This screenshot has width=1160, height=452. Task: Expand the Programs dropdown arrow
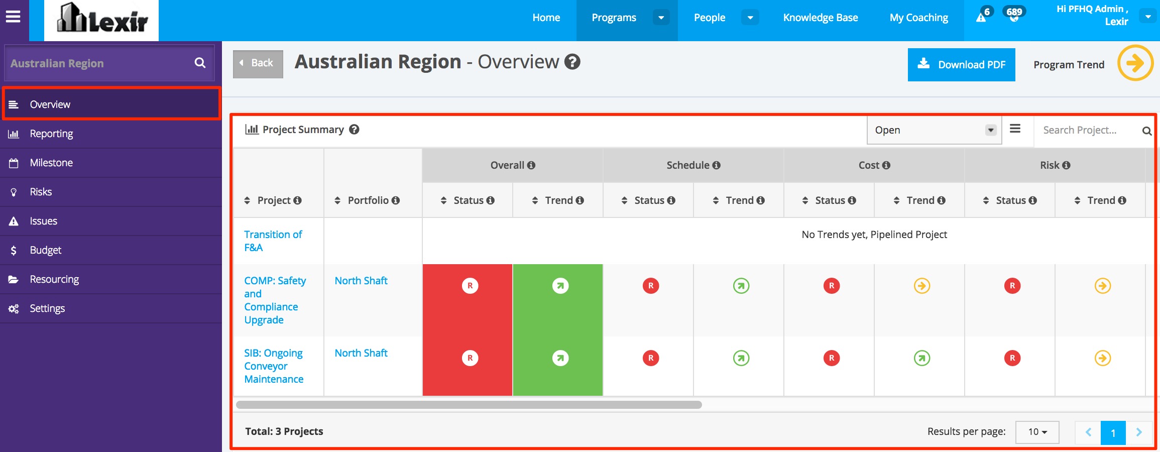pyautogui.click(x=661, y=18)
